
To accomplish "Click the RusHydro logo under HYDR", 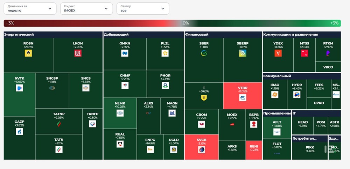I will coord(297,95).
